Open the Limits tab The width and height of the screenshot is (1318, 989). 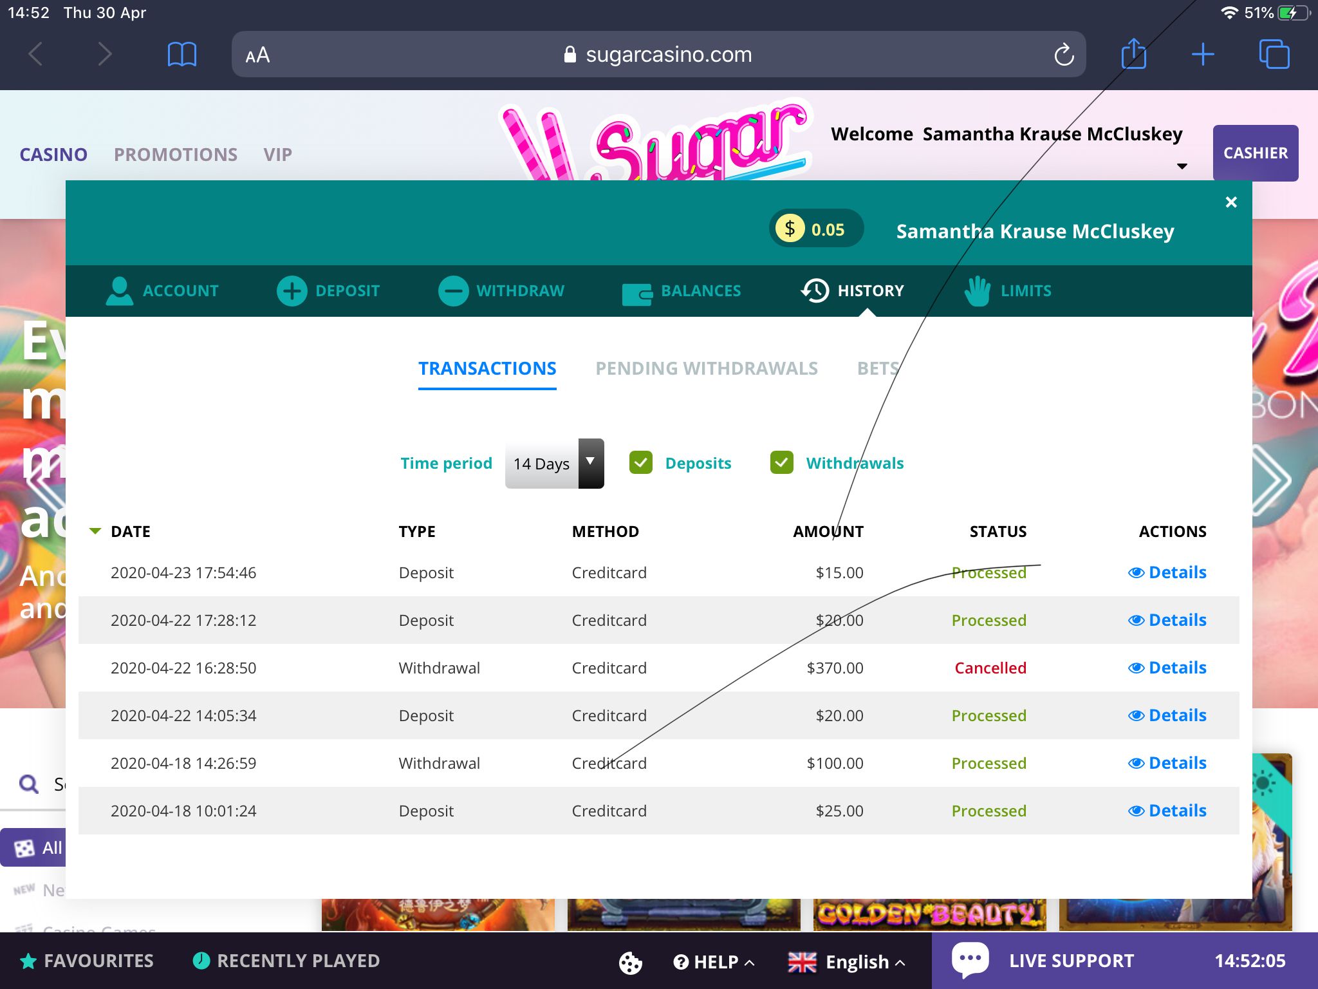point(1007,290)
